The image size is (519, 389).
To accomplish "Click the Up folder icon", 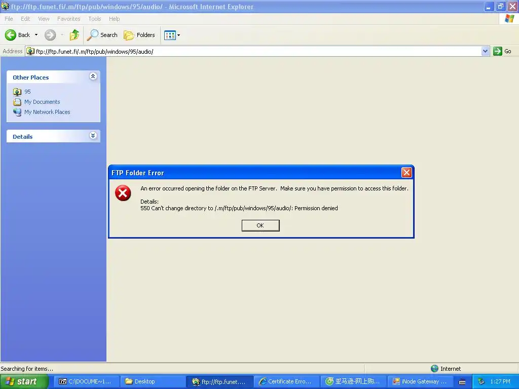I will click(x=75, y=35).
